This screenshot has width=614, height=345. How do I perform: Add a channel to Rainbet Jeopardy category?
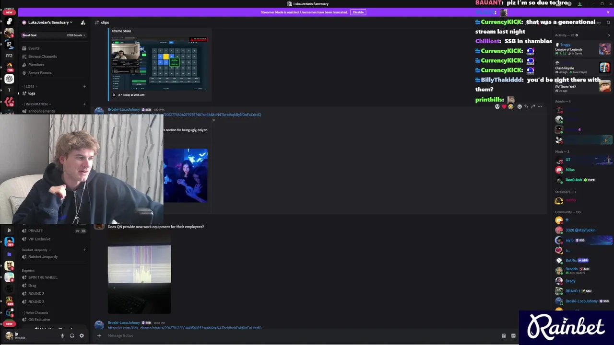point(84,250)
